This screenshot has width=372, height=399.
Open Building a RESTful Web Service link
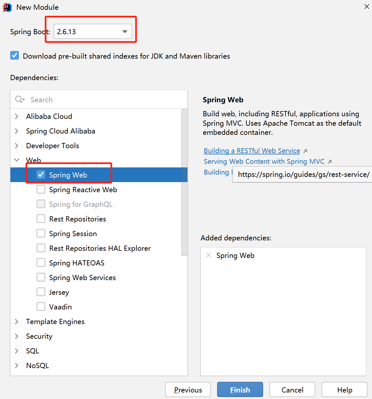pyautogui.click(x=252, y=151)
